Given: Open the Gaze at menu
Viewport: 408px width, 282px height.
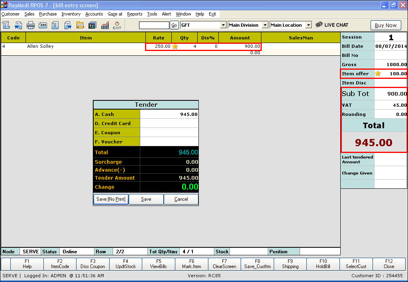Looking at the screenshot, I should [115, 14].
